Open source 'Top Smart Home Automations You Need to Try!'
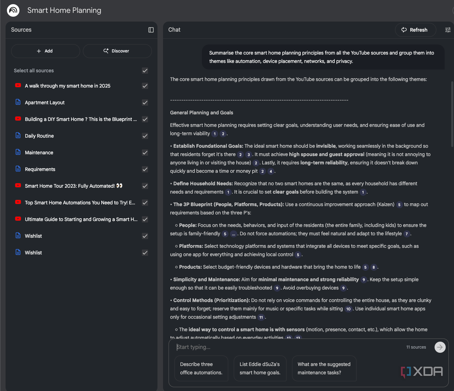This screenshot has width=454, height=391. (x=80, y=203)
